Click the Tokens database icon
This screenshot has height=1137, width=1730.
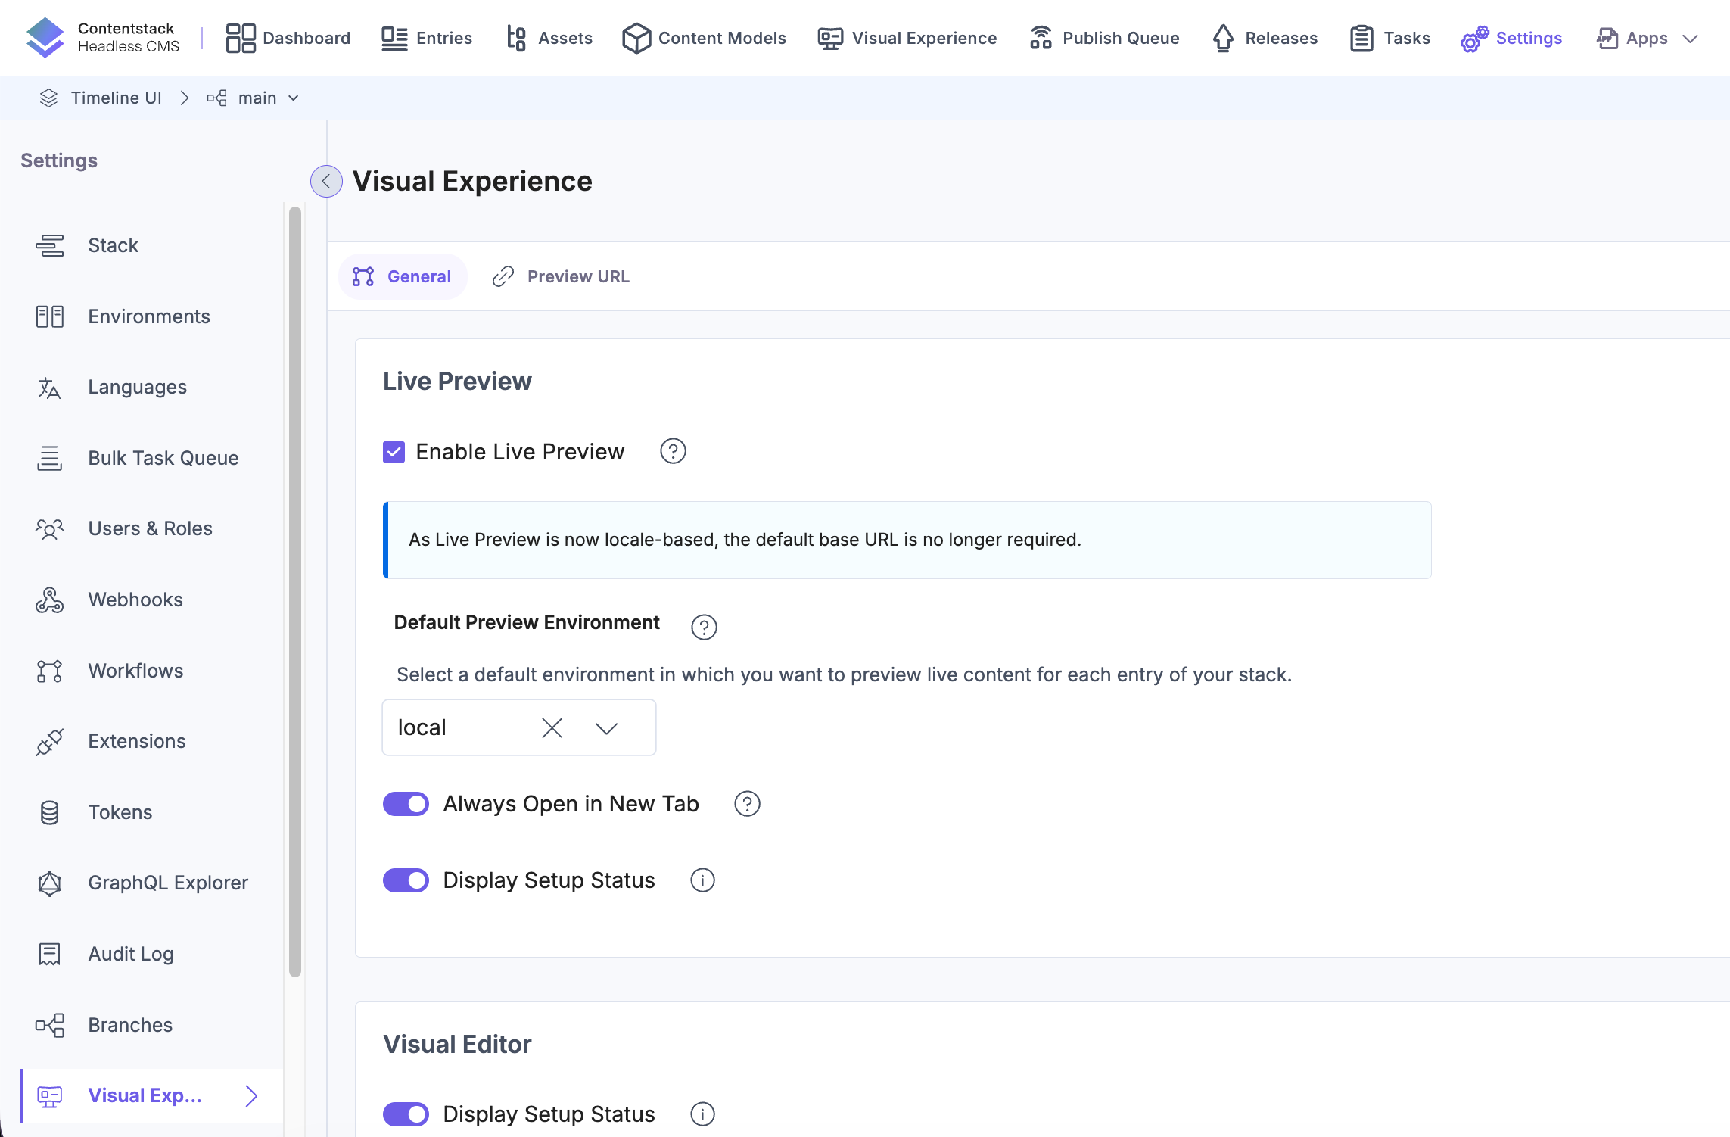pos(49,813)
